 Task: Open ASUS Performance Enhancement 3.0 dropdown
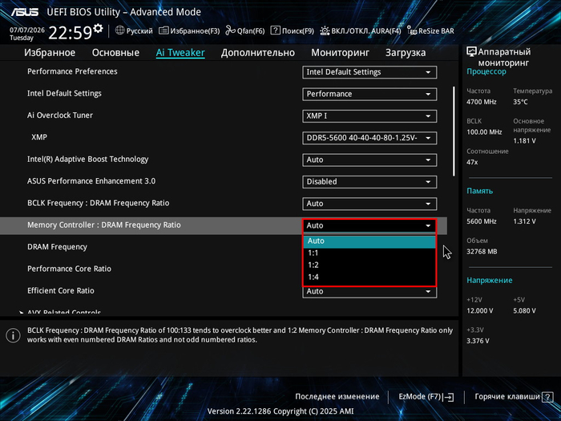[x=369, y=181]
